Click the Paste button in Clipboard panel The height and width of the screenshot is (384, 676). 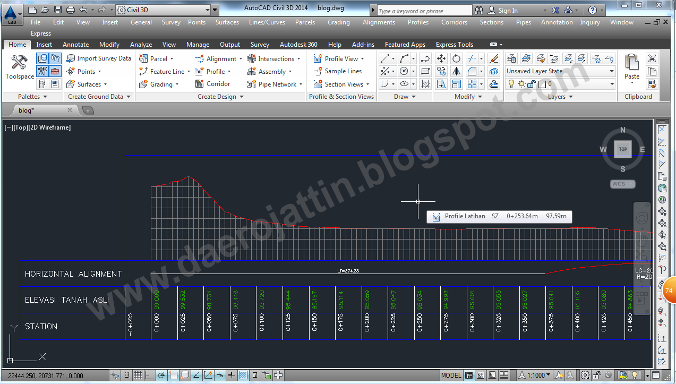[631, 66]
